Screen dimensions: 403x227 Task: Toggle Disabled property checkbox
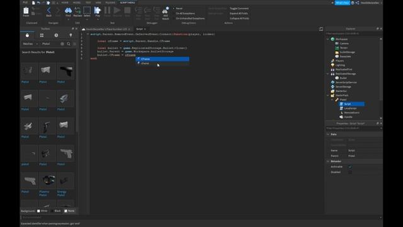[350, 172]
